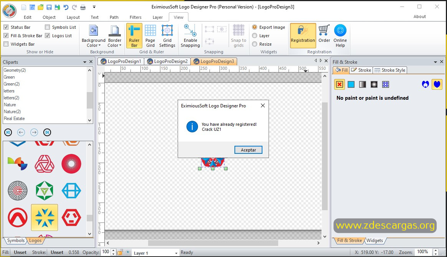Open the Border Color tool

[115, 36]
